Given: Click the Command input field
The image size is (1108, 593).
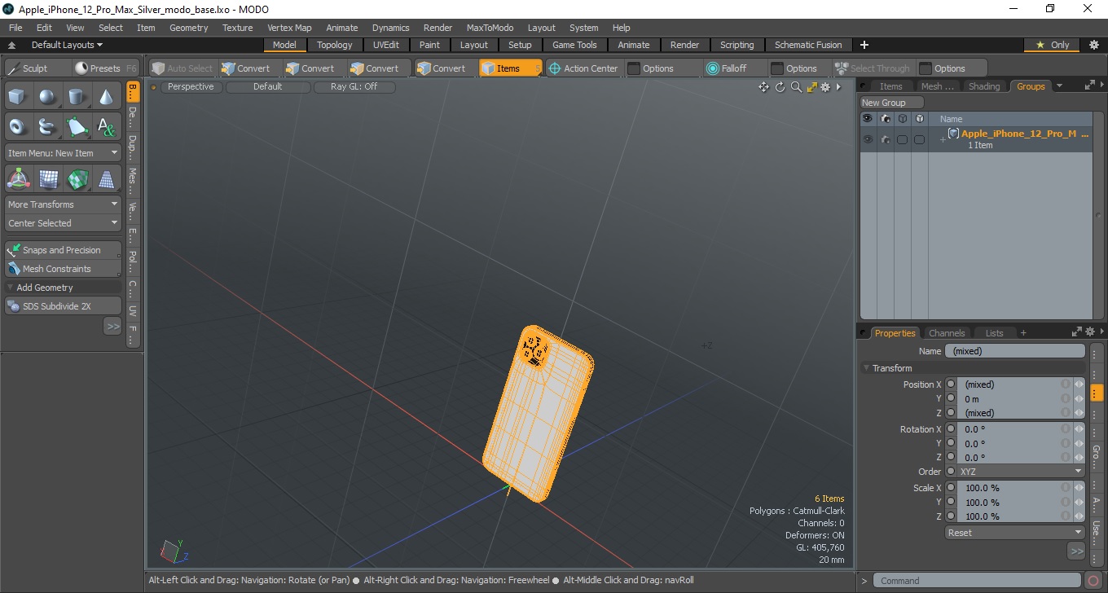Looking at the screenshot, I should (978, 581).
